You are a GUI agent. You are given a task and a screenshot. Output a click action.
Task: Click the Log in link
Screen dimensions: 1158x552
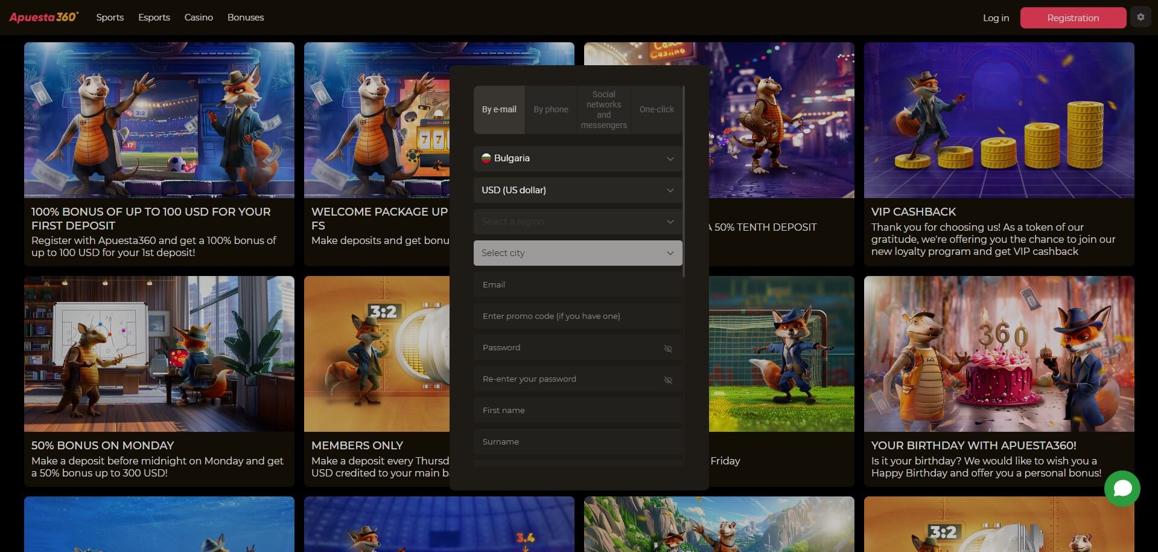coord(996,18)
